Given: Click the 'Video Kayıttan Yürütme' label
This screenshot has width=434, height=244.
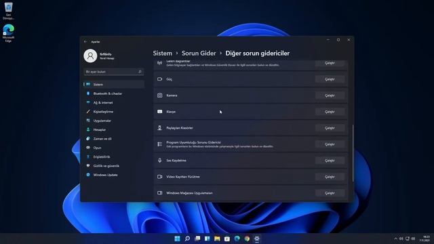Looking at the screenshot, I should (x=183, y=177).
